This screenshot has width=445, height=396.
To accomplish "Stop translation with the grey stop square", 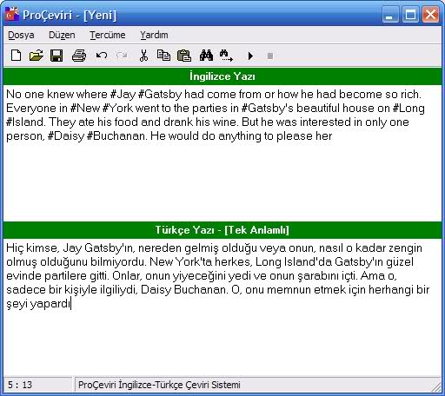I will (x=270, y=56).
